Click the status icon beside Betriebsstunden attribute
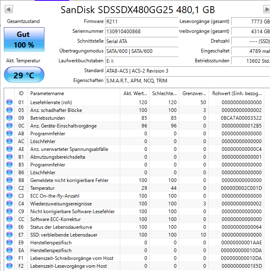270x271 pixels. [x=9, y=118]
